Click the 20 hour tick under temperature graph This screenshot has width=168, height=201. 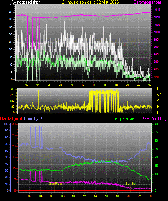click(128, 196)
